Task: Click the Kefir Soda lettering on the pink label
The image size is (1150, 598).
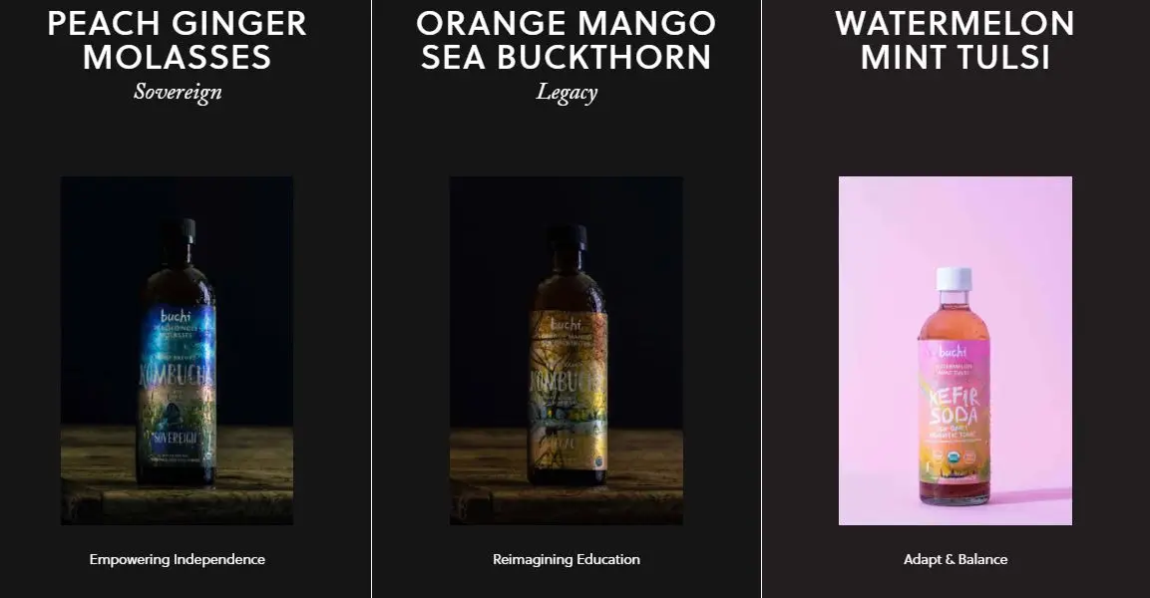Action: (x=954, y=406)
